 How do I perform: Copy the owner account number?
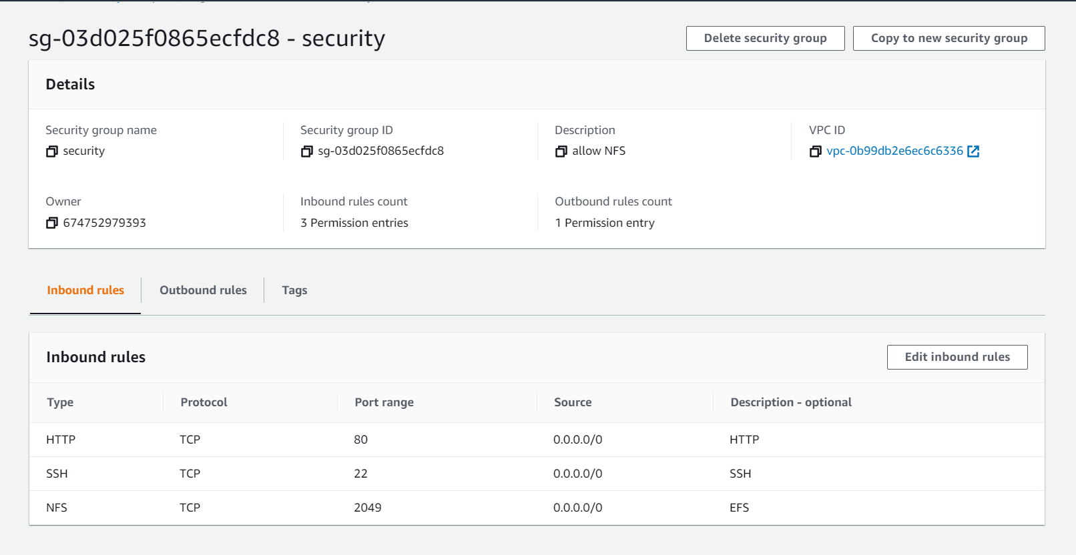click(x=52, y=223)
